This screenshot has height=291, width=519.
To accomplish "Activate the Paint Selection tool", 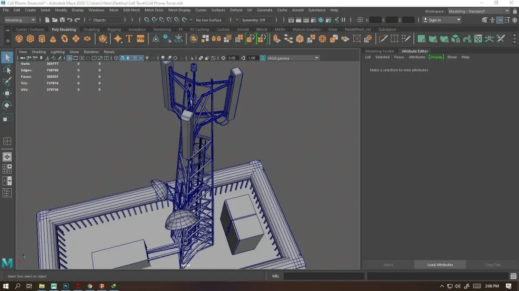I will tap(7, 81).
